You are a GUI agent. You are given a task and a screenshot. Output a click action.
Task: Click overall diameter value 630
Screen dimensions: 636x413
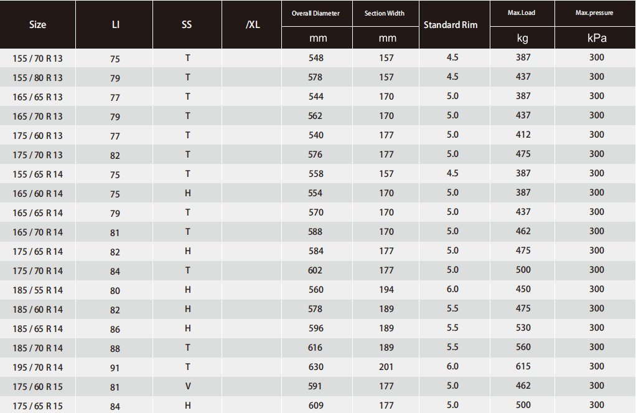coord(316,366)
